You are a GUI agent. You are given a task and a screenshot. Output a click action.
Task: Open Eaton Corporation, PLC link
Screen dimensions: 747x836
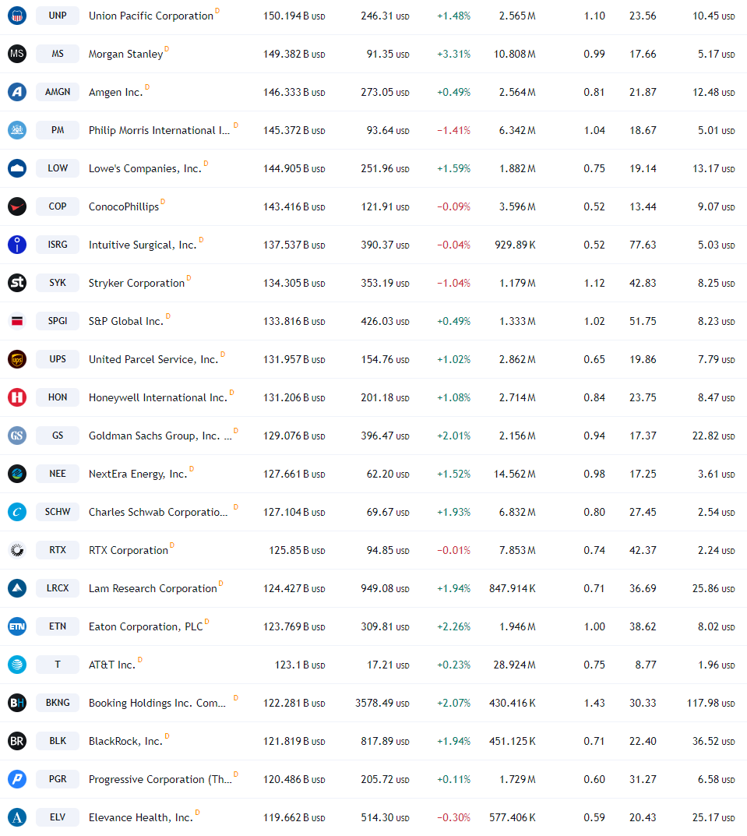click(x=146, y=626)
